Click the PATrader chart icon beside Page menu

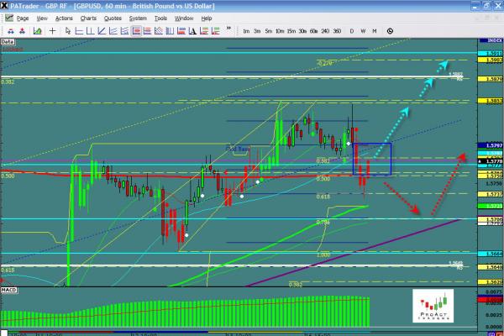(8, 17)
